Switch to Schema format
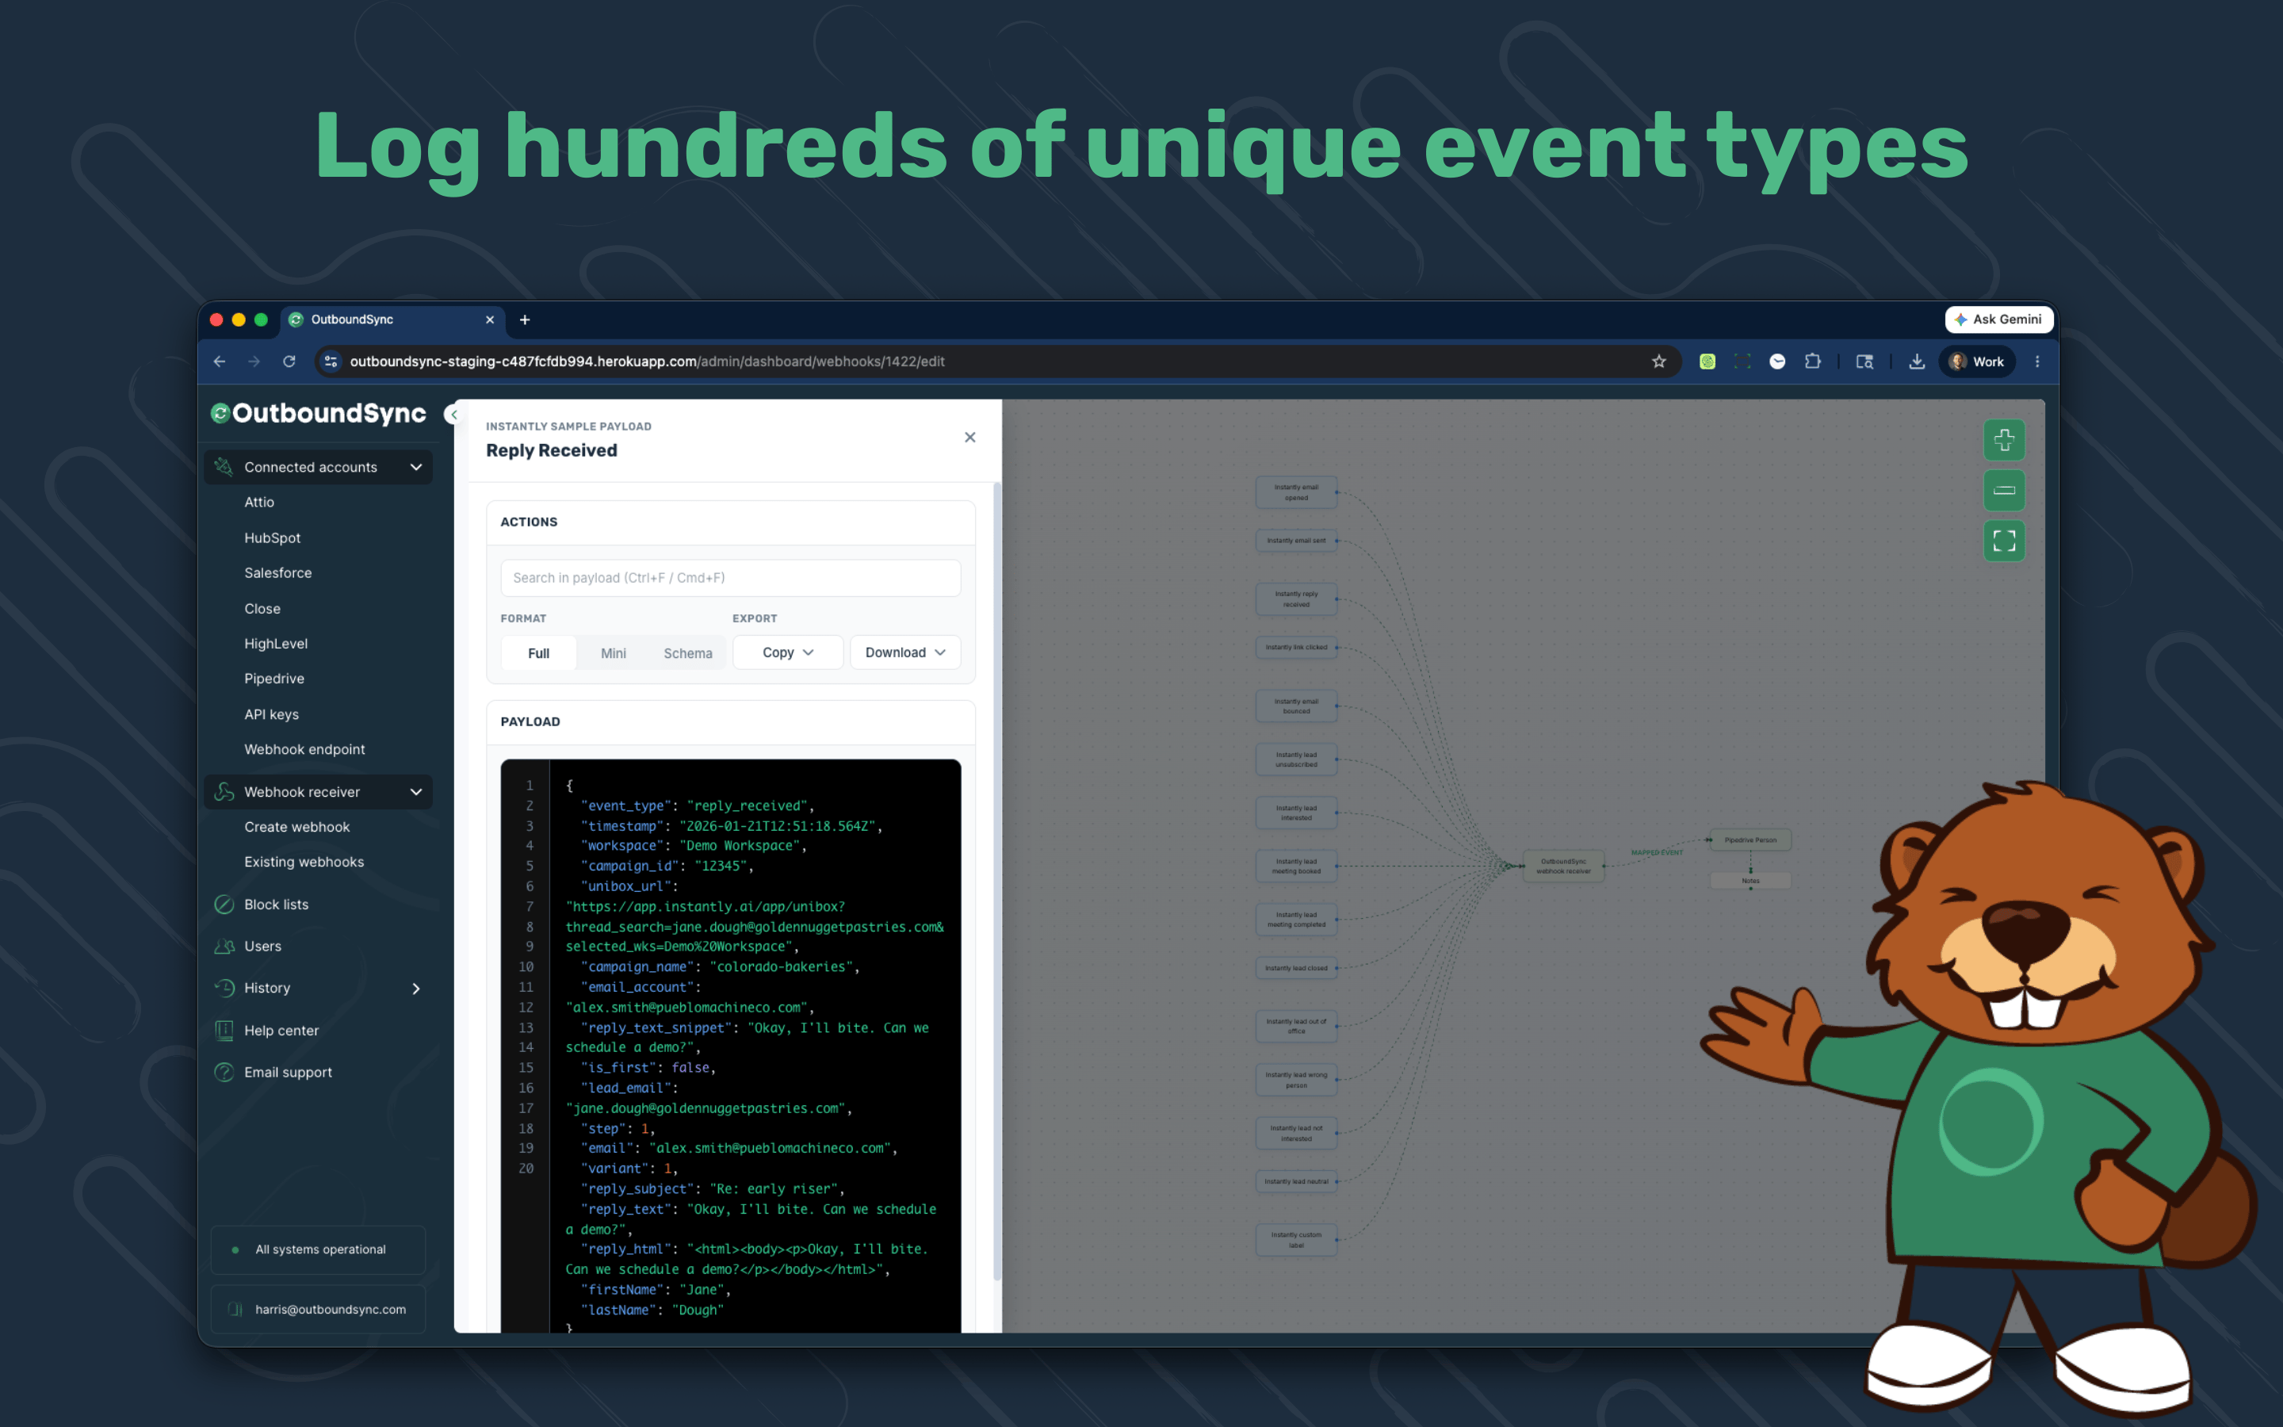The image size is (2283, 1427). coord(688,653)
